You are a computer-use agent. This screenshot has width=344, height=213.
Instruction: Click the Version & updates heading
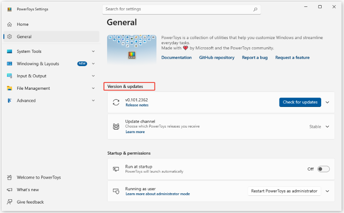[125, 87]
